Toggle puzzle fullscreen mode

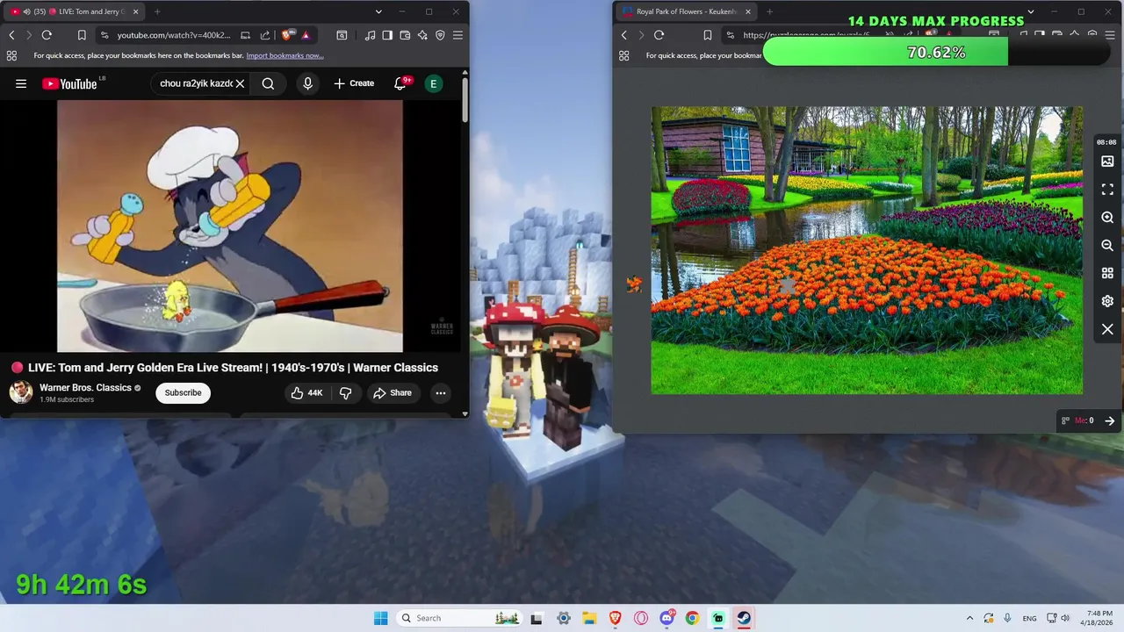click(x=1107, y=190)
